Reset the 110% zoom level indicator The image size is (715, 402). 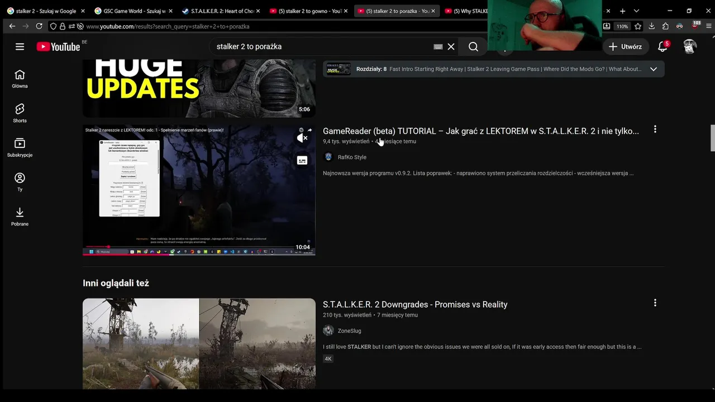pyautogui.click(x=622, y=26)
